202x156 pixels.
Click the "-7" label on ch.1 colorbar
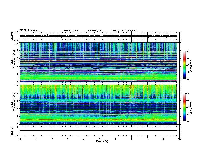coord(188,79)
